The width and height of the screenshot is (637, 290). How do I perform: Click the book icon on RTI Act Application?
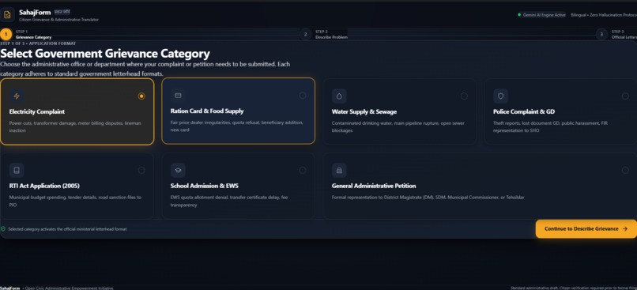(17, 171)
